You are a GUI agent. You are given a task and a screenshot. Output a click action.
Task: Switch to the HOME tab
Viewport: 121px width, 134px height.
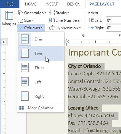point(31,4)
